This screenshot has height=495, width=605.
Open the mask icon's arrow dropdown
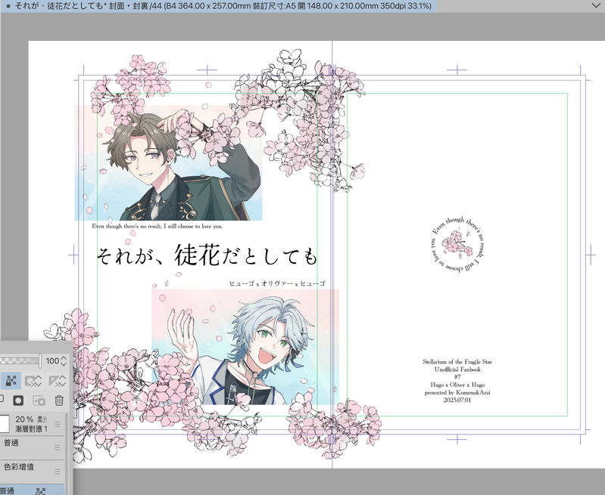[x=39, y=382]
